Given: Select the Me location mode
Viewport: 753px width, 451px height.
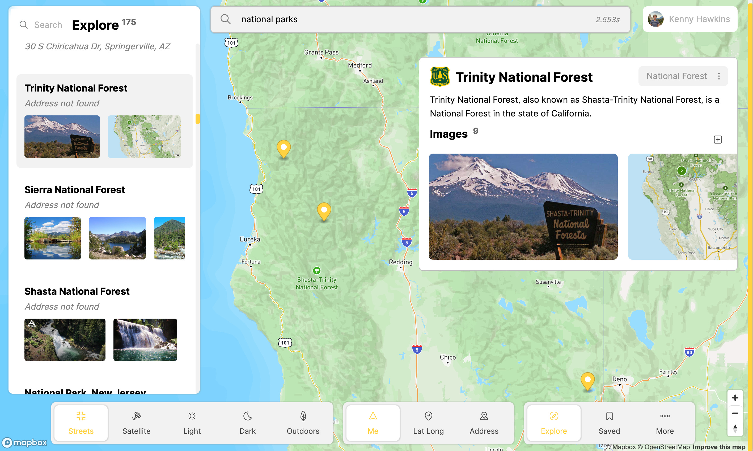Looking at the screenshot, I should point(373,423).
